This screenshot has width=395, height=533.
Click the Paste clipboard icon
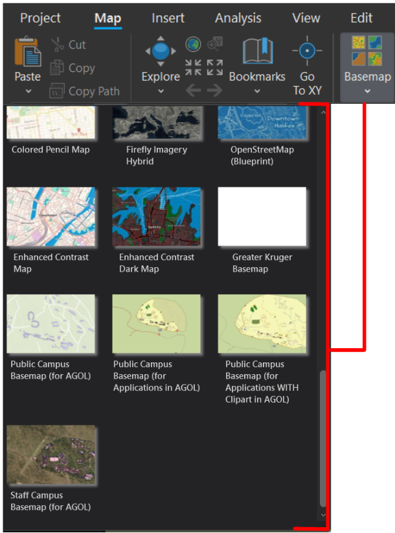click(x=27, y=52)
